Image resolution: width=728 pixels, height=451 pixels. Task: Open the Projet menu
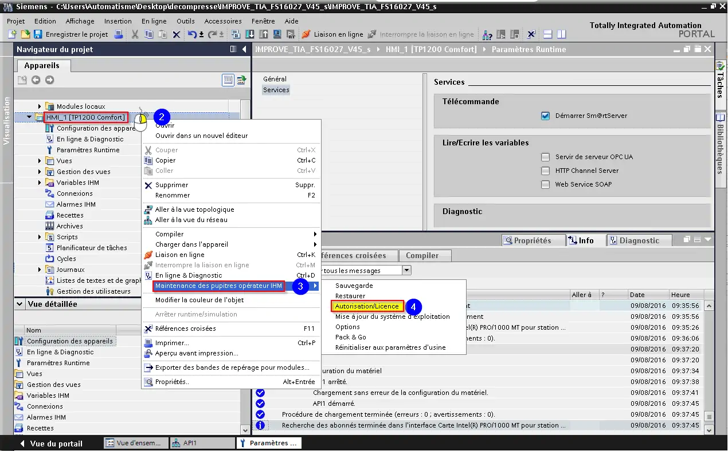(x=16, y=21)
